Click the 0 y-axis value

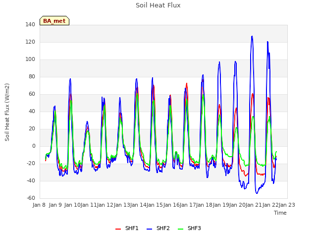(x=34, y=146)
